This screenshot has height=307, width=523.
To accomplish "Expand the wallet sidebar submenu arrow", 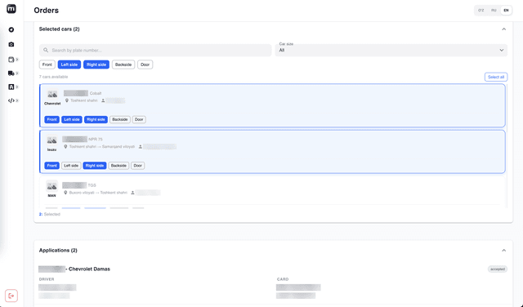I will (x=17, y=60).
